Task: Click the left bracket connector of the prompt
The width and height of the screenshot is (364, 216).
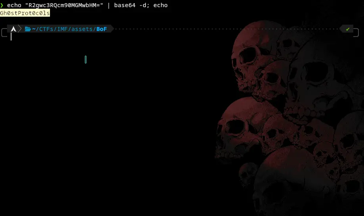Action: click(x=4, y=31)
